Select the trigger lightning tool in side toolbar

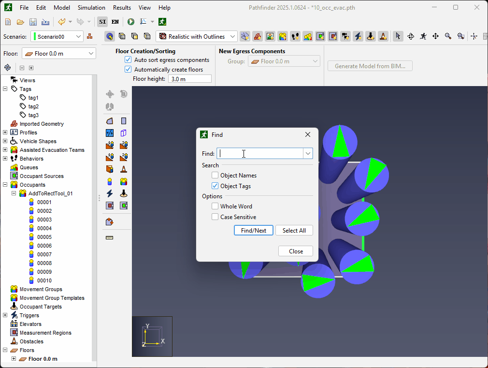[x=110, y=193]
